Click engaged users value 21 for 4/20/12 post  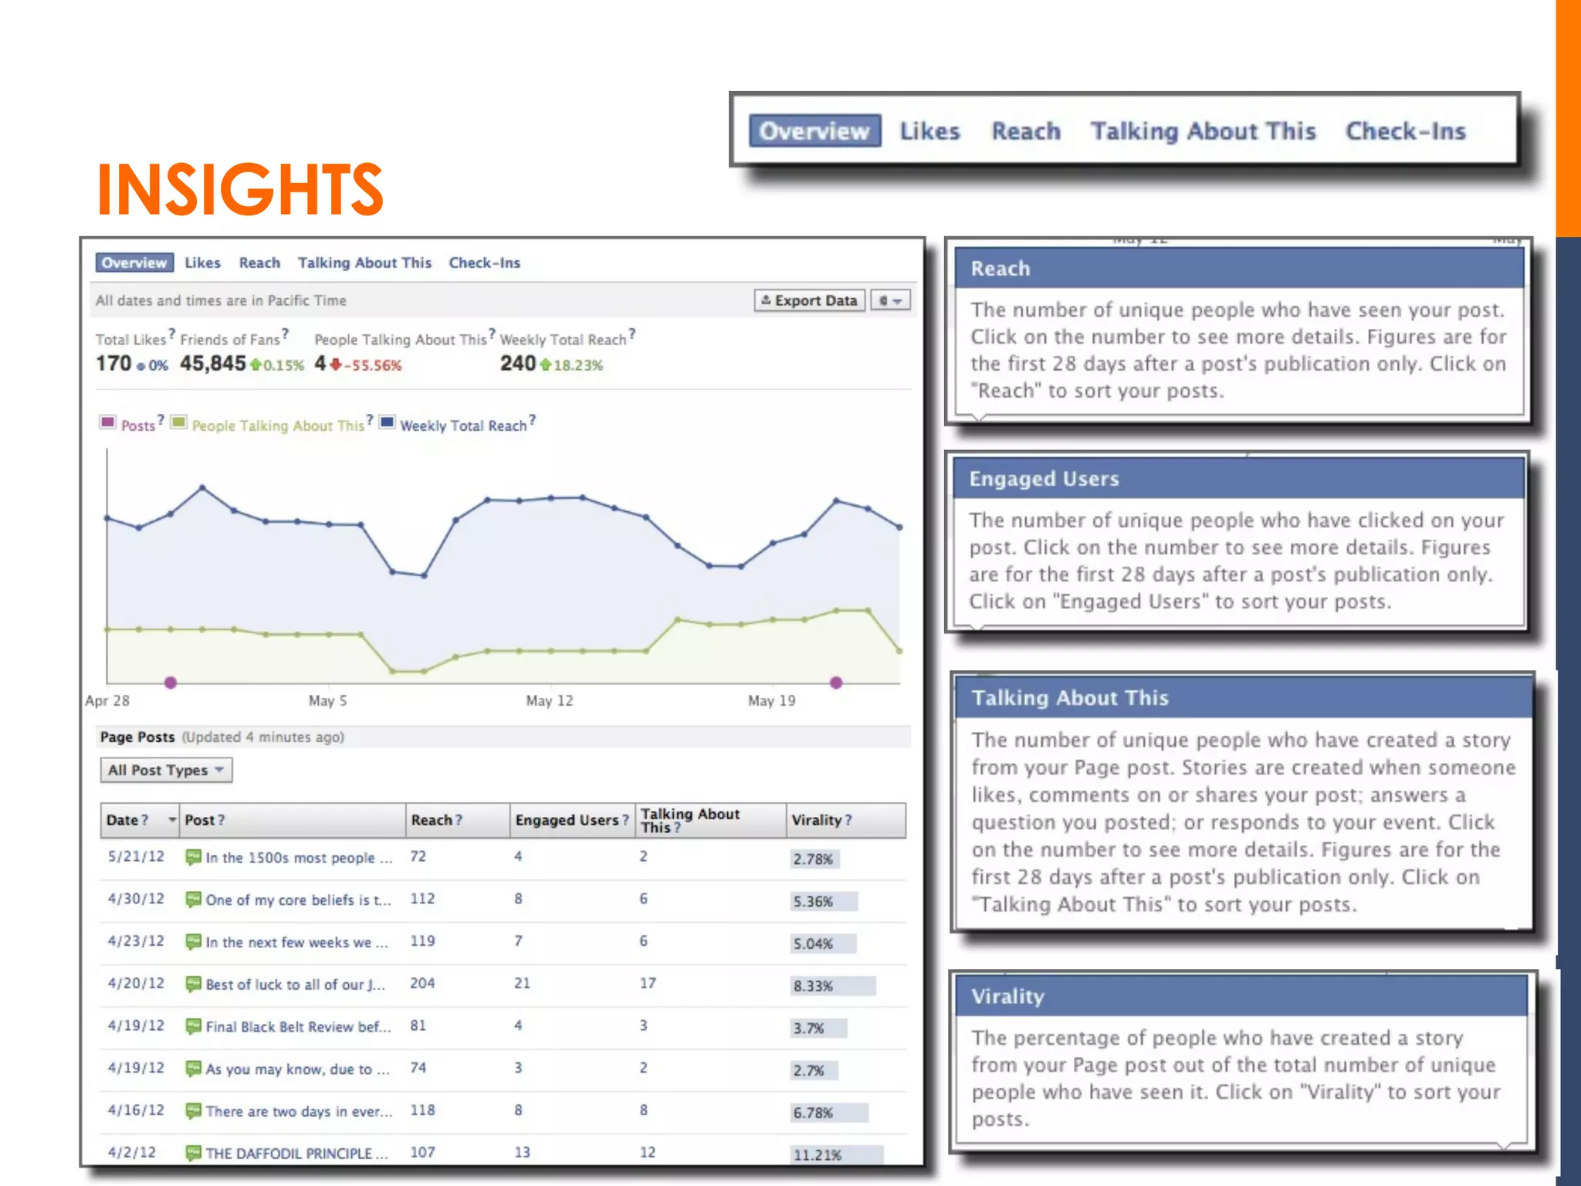coord(523,983)
